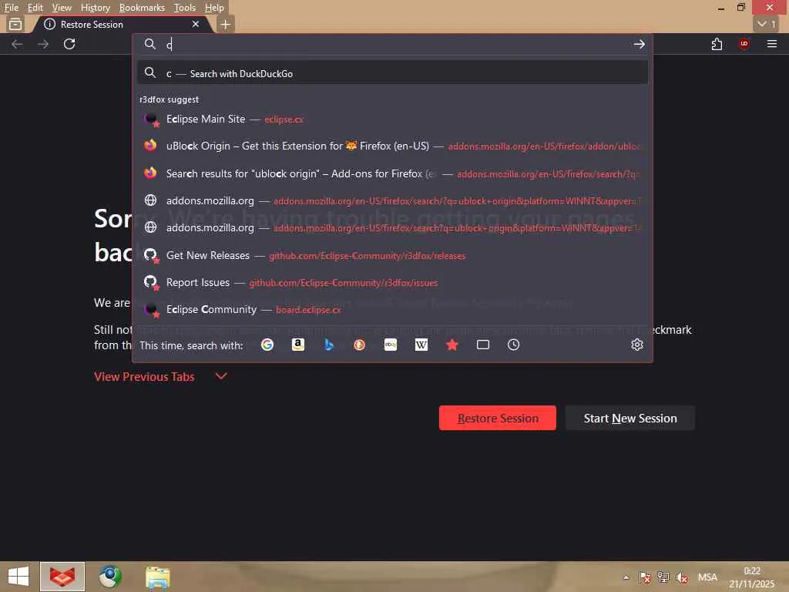Image resolution: width=789 pixels, height=592 pixels.
Task: Open the Windows Start button
Action: click(x=18, y=577)
